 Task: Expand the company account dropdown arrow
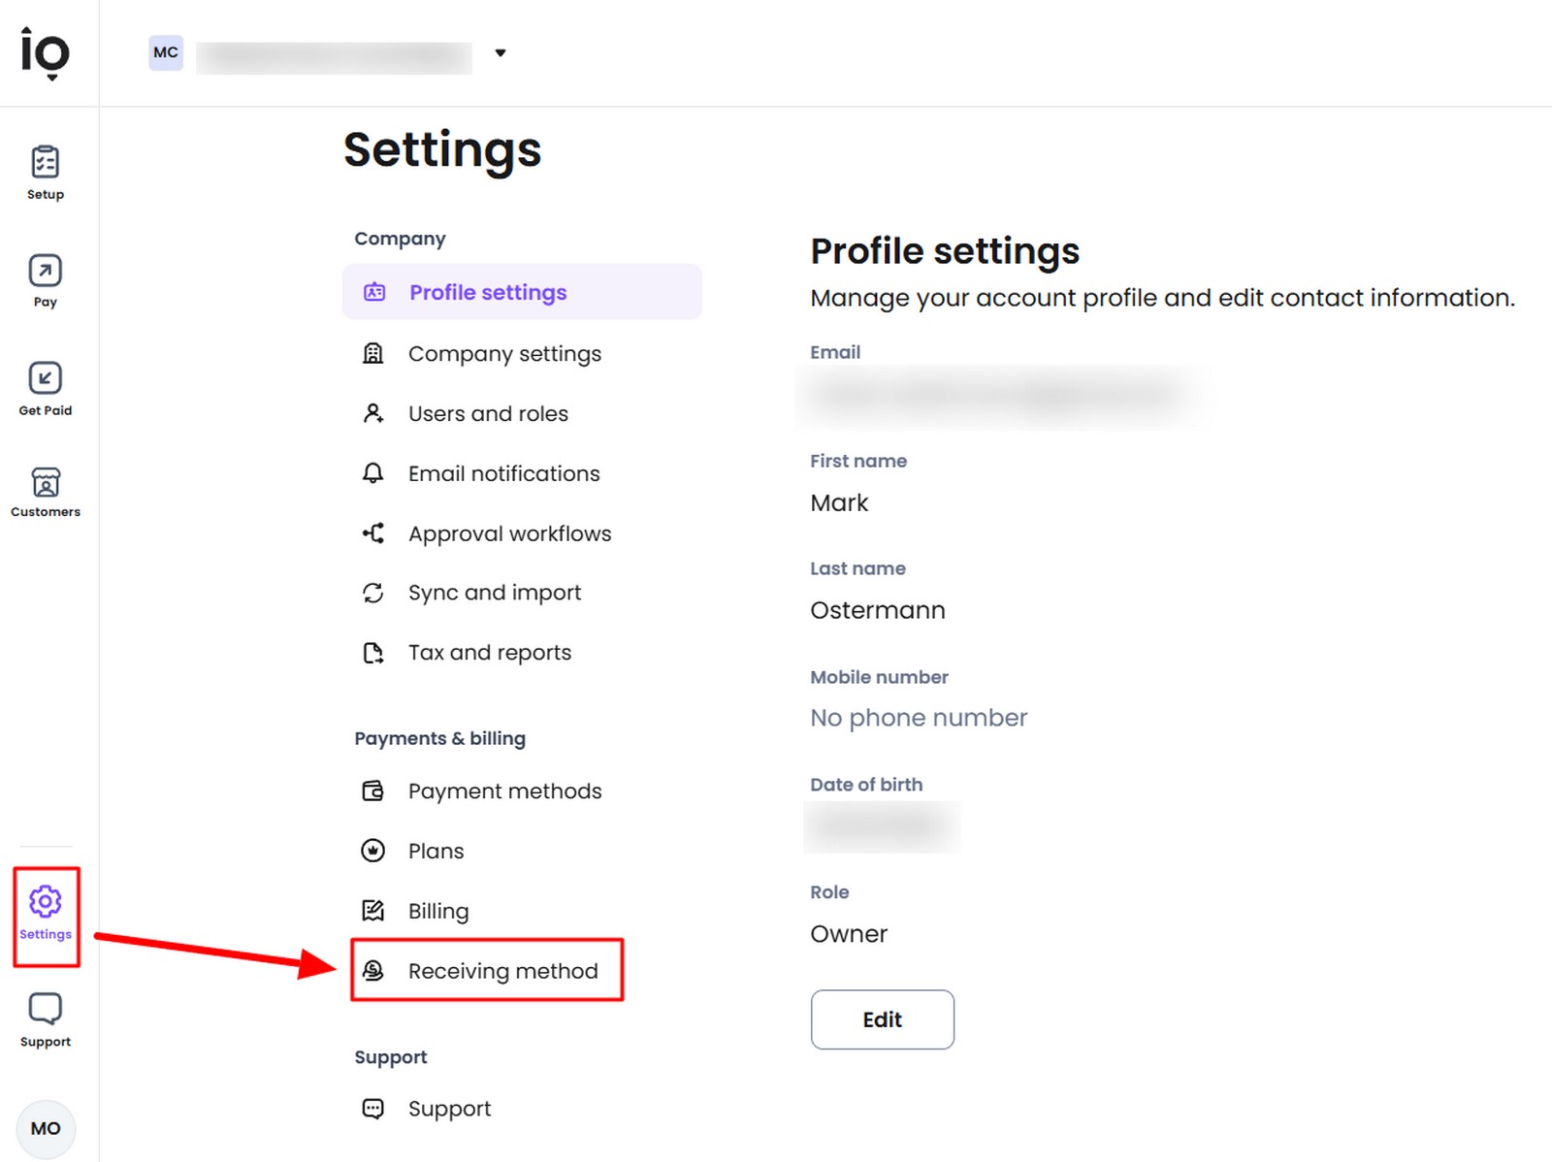click(501, 53)
